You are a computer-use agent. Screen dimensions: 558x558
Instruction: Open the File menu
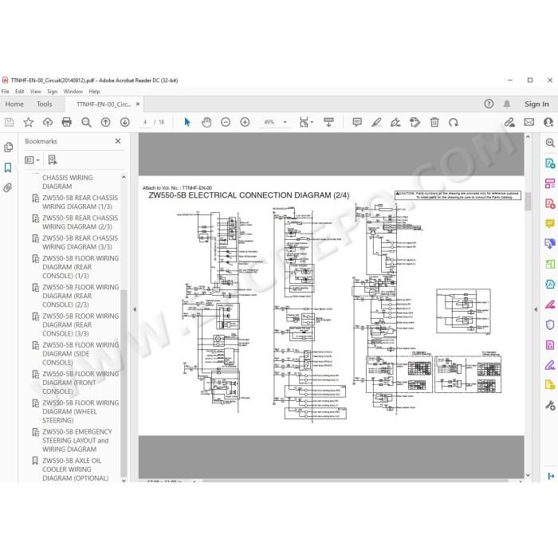[x=6, y=92]
